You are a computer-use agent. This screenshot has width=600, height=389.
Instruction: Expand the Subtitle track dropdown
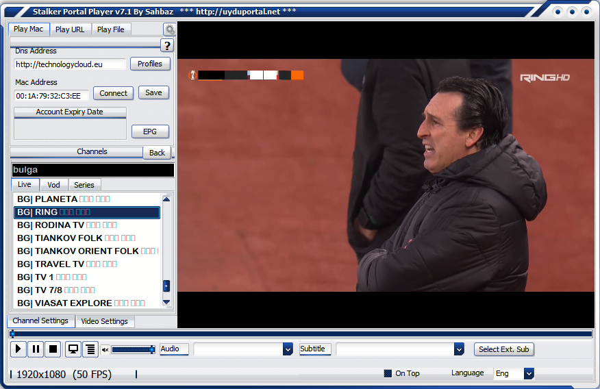459,349
